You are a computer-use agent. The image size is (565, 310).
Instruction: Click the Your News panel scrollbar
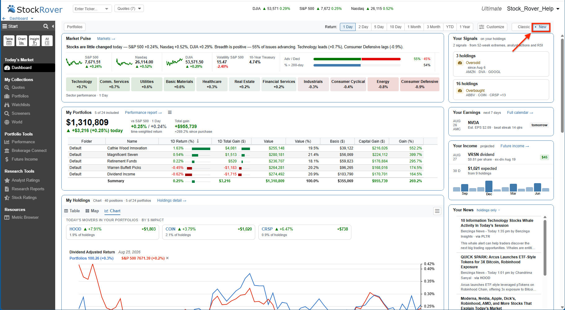click(x=545, y=248)
